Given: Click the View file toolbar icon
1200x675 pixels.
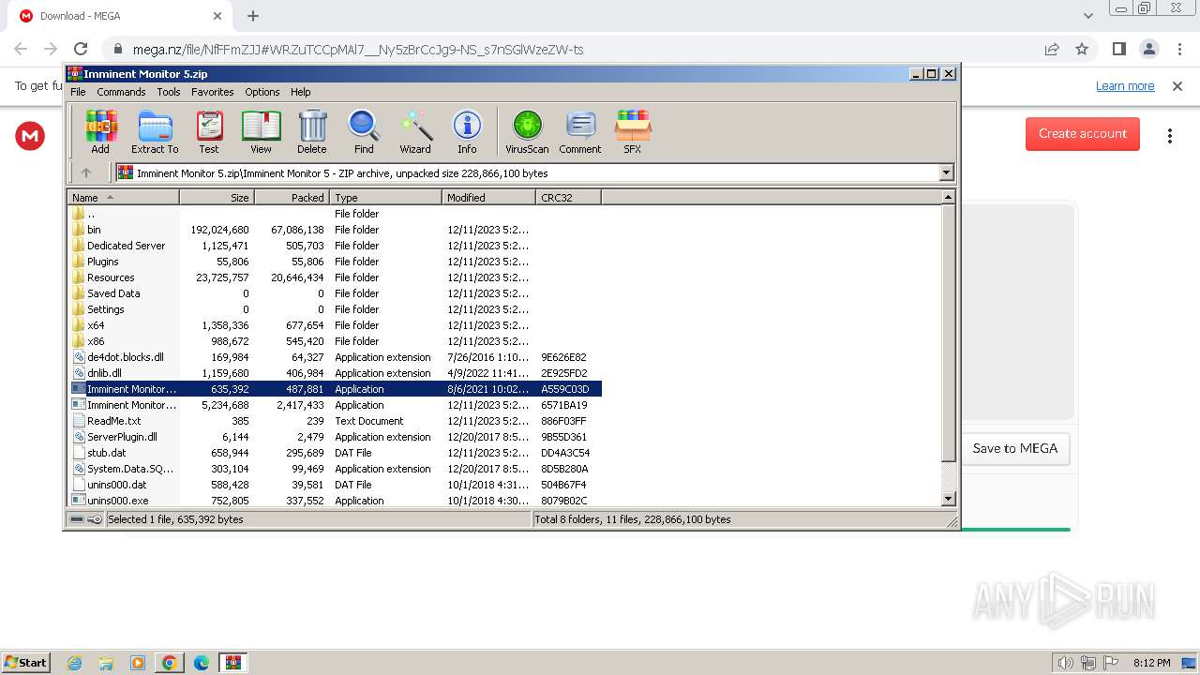Looking at the screenshot, I should coord(261,131).
